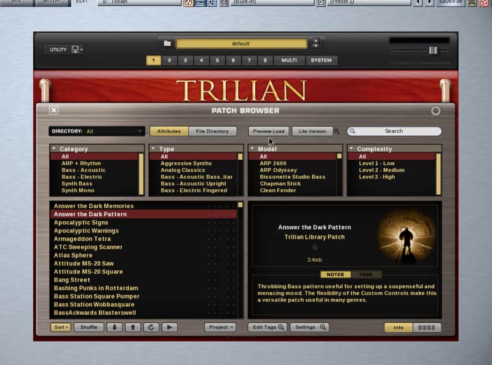Switch to the Info view

(399, 328)
